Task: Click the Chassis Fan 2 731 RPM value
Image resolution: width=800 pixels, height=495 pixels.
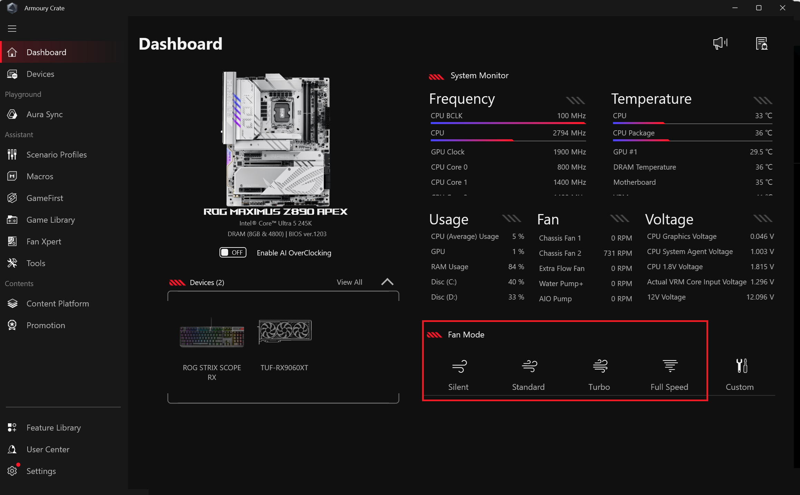Action: (x=618, y=253)
